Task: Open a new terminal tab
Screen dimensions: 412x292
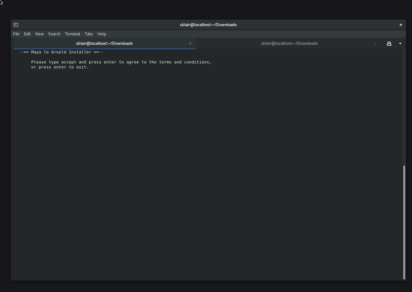Action: 389,43
